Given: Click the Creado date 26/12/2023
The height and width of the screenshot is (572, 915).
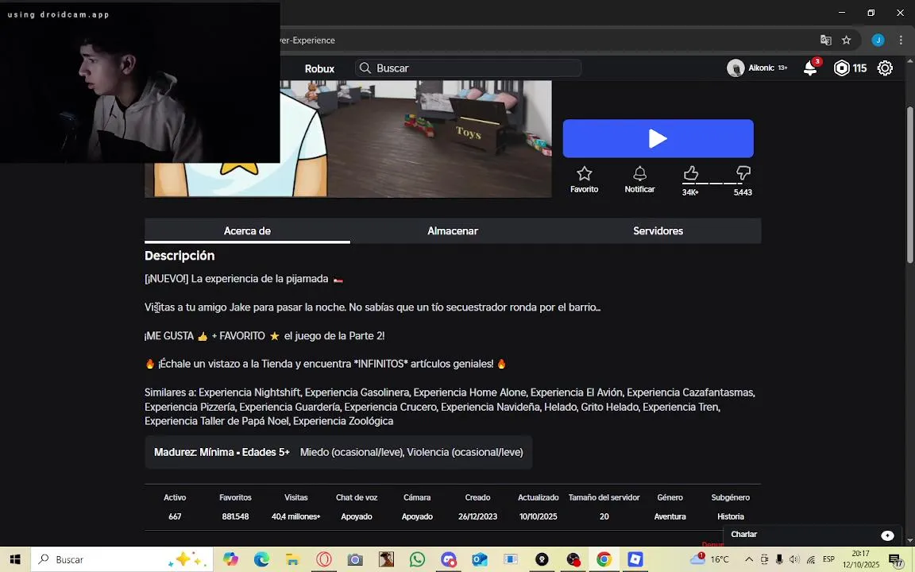Looking at the screenshot, I should [x=477, y=516].
